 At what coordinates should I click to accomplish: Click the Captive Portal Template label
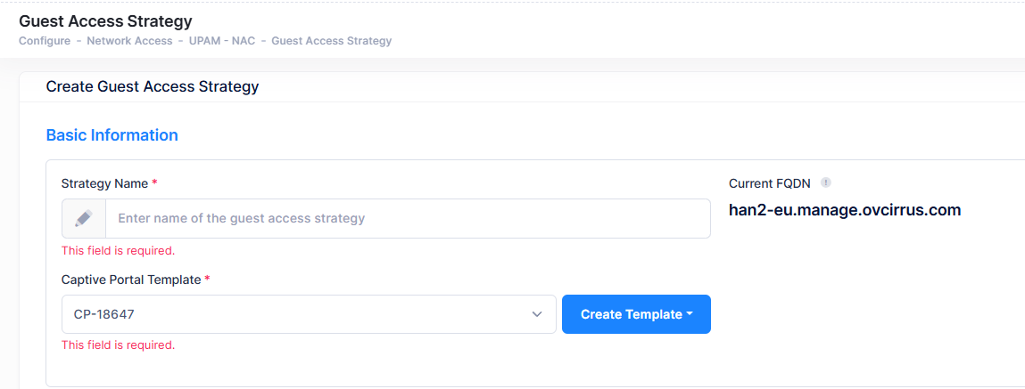click(x=131, y=280)
